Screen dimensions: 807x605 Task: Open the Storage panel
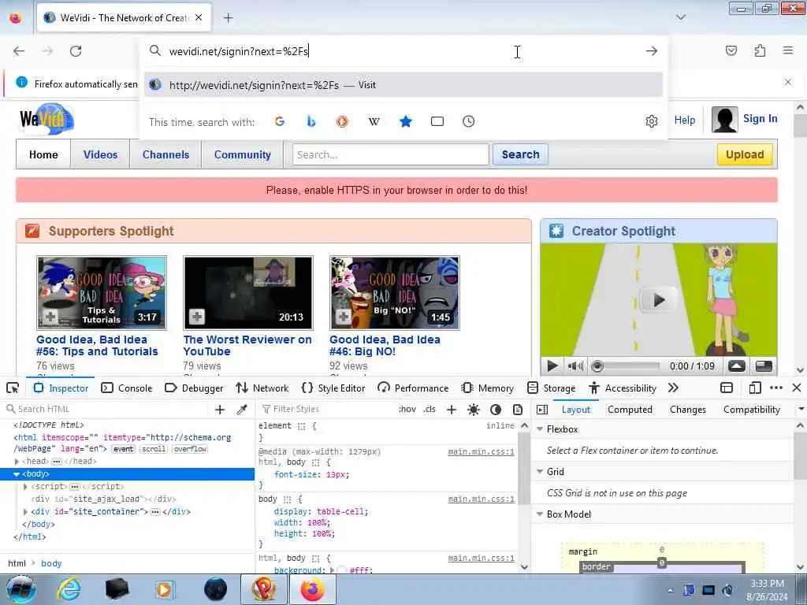[552, 388]
